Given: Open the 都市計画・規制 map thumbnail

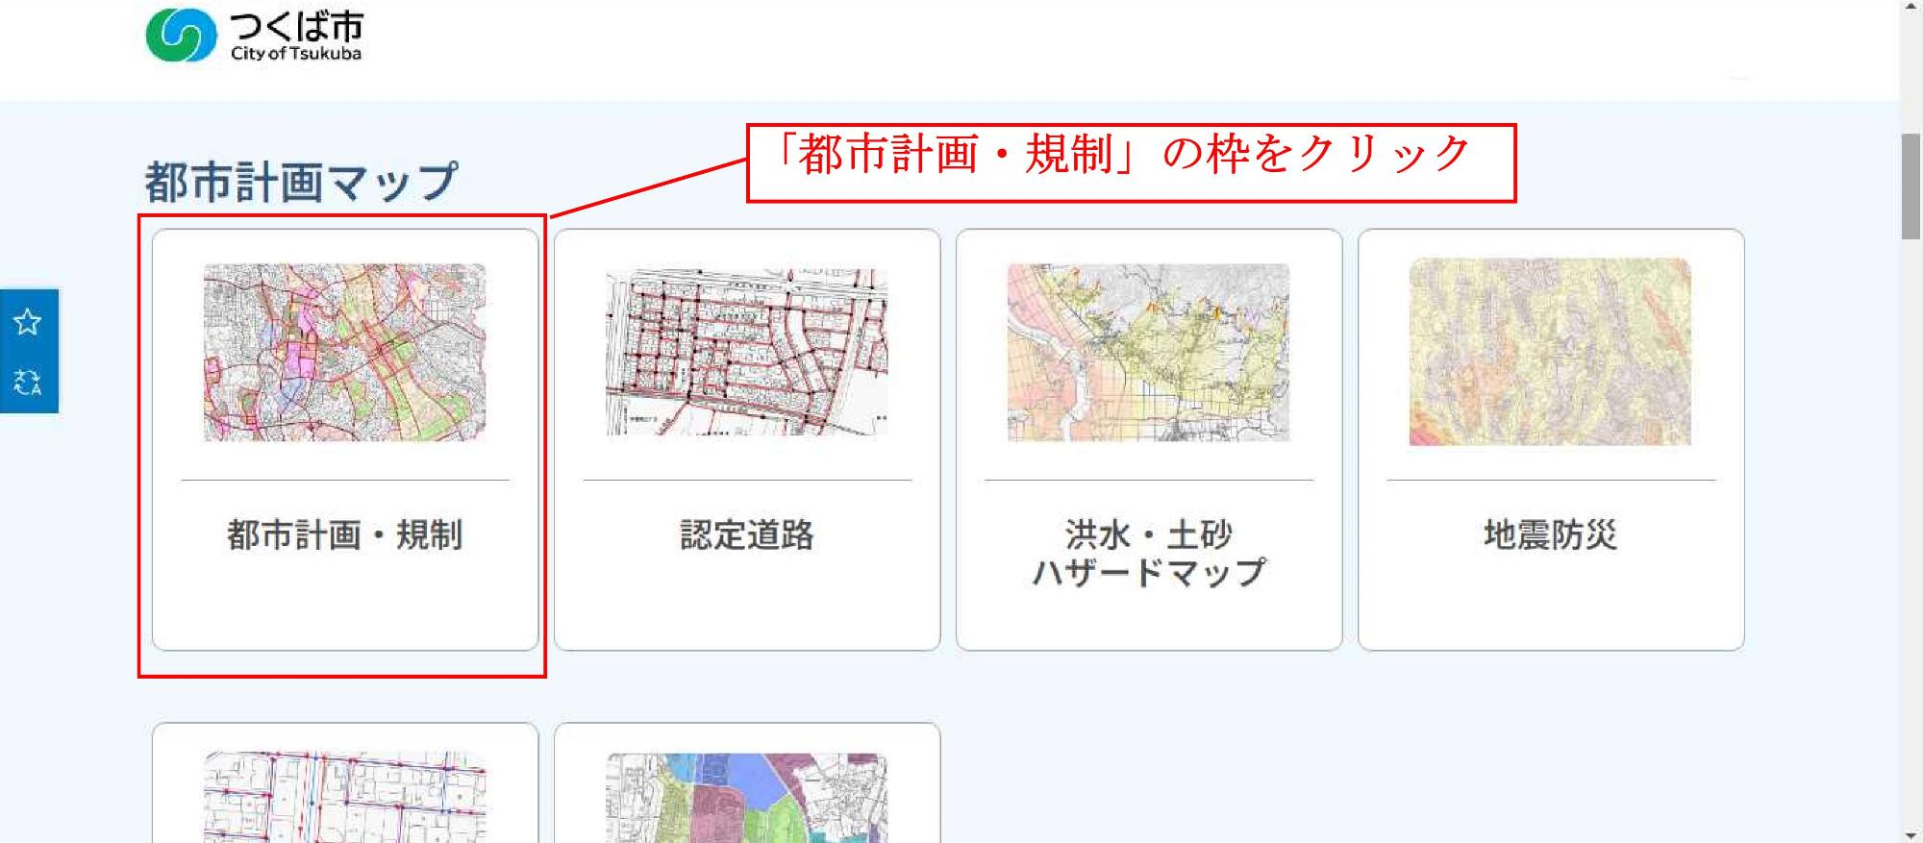Looking at the screenshot, I should tap(344, 352).
